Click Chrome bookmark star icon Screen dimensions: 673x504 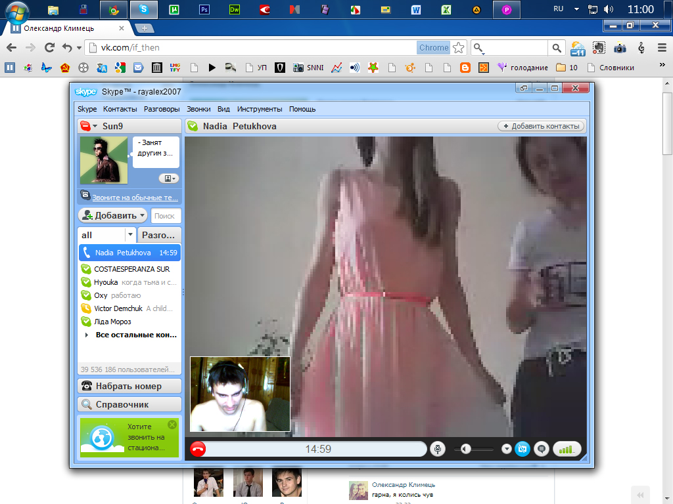(x=459, y=47)
